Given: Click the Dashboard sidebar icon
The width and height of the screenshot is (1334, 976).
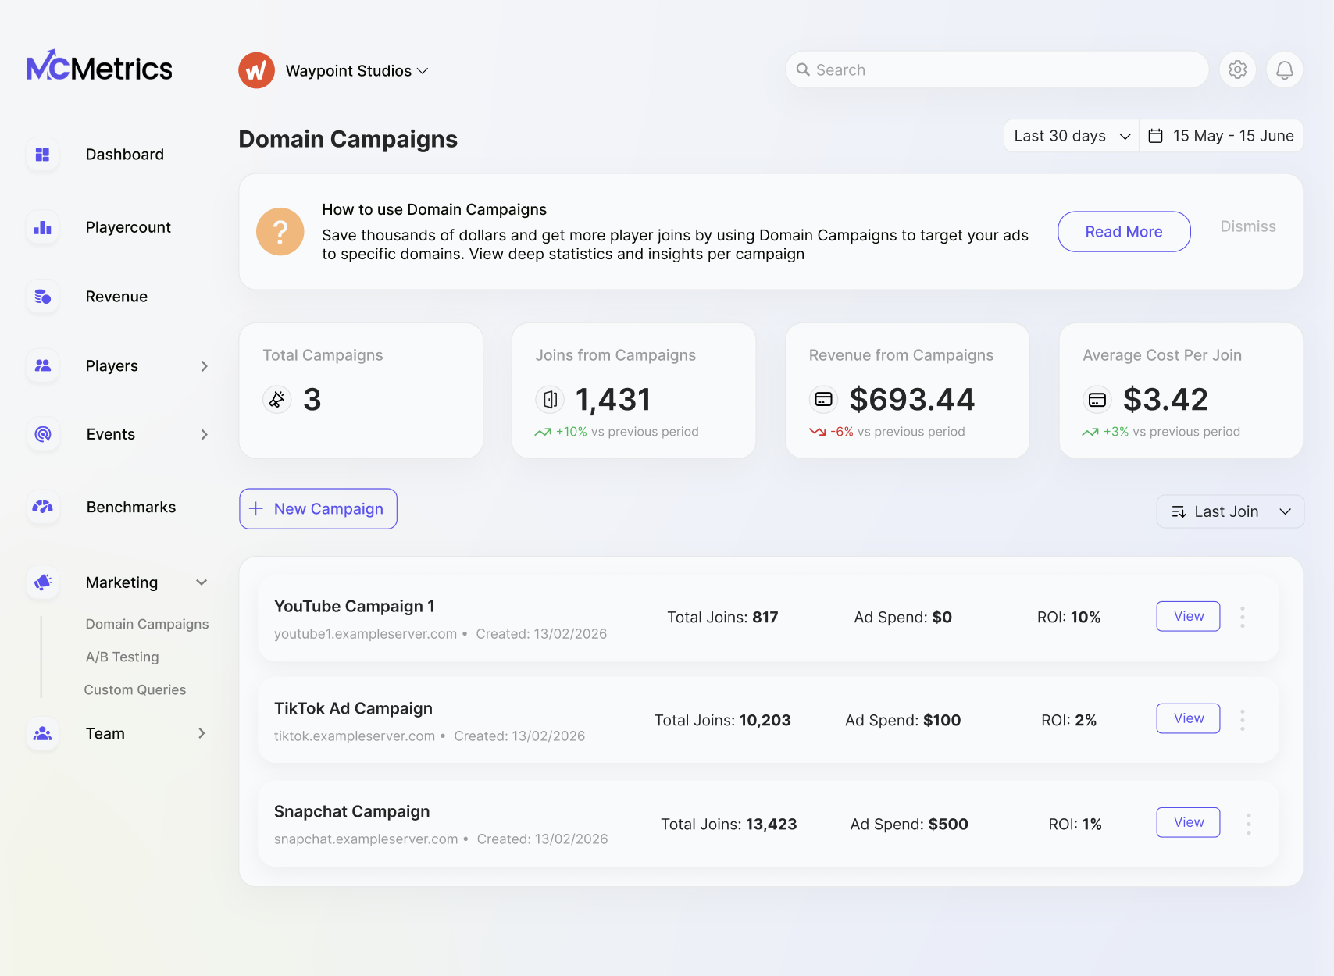Looking at the screenshot, I should tap(43, 155).
